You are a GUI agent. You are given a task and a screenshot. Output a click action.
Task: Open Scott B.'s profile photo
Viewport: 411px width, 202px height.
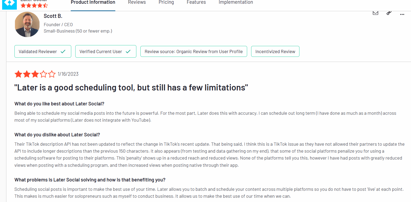pyautogui.click(x=27, y=24)
